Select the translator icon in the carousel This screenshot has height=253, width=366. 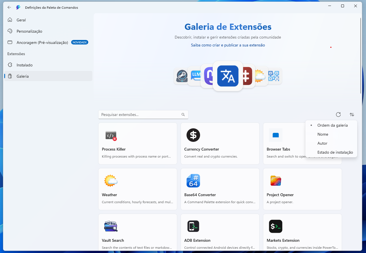tap(228, 76)
